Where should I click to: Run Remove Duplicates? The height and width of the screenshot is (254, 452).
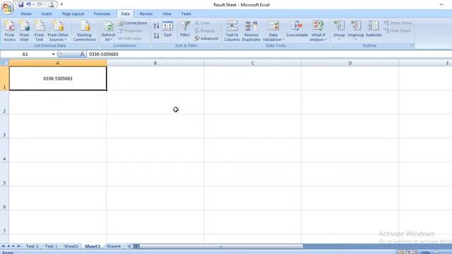coord(251,31)
